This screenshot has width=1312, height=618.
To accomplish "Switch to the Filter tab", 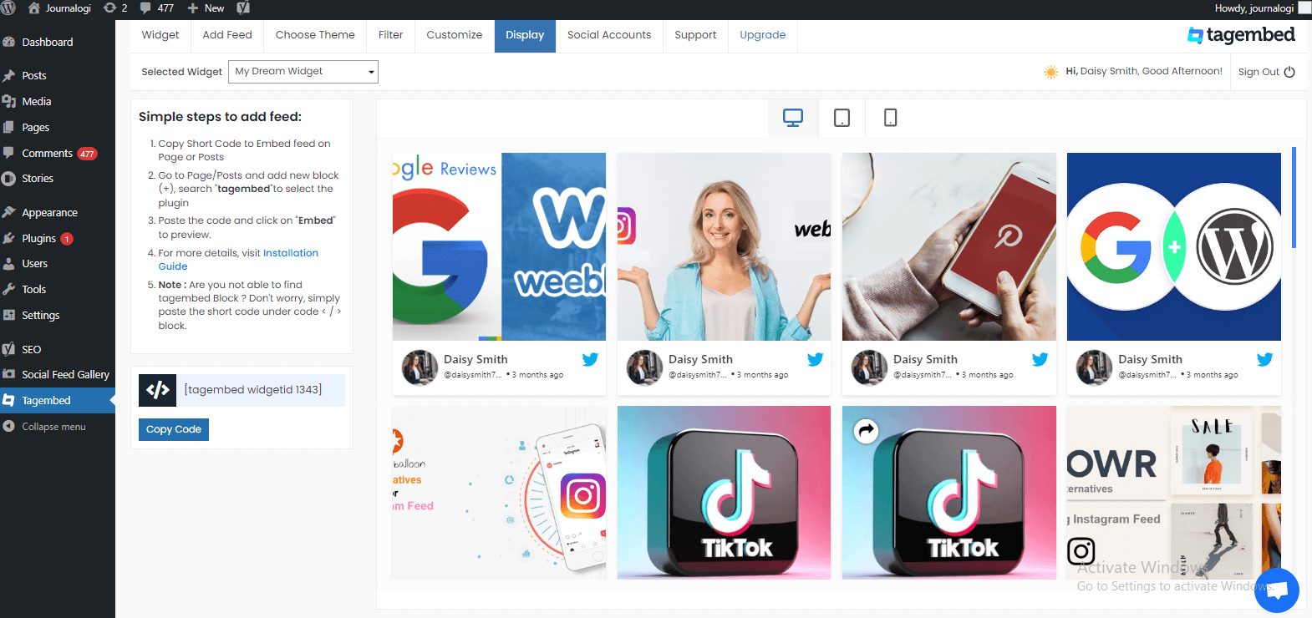I will click(390, 35).
